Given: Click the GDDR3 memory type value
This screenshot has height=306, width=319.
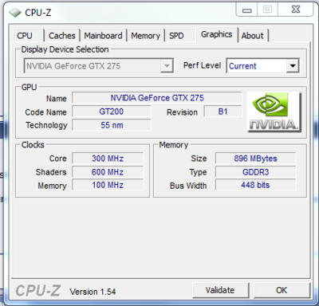Looking at the screenshot, I should click(x=255, y=172).
